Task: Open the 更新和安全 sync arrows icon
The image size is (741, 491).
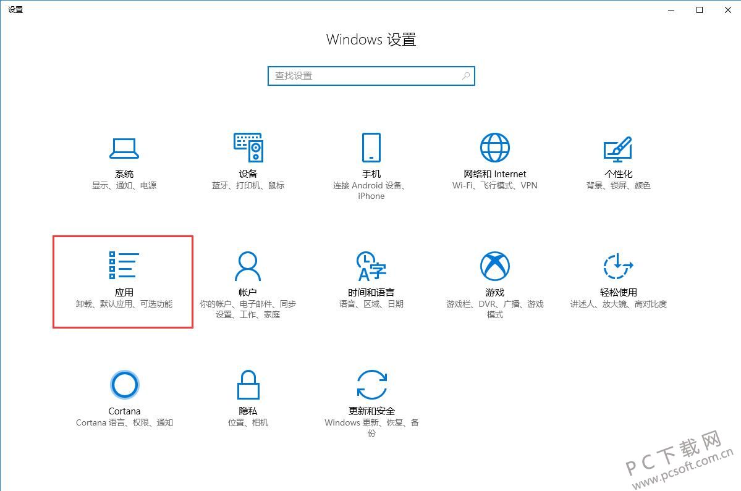Action: click(372, 385)
